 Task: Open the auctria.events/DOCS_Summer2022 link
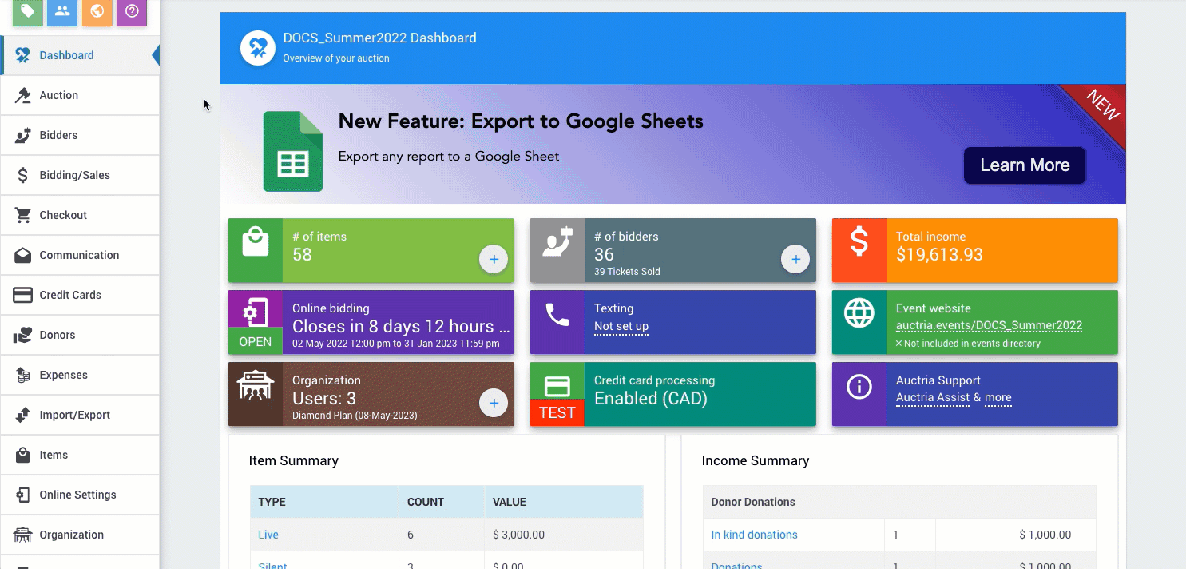[989, 326]
